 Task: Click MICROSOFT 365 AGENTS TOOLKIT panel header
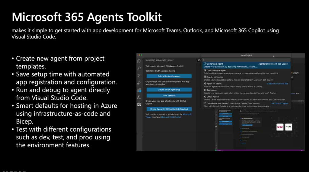[159, 60]
